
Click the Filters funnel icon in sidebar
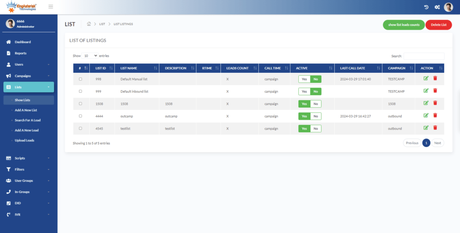(x=9, y=169)
